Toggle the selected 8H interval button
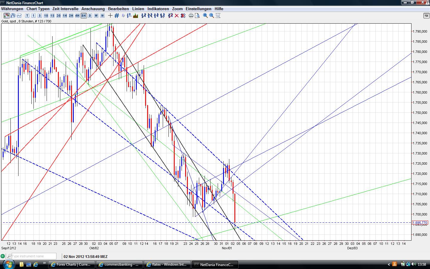The height and width of the screenshot is (269, 430). [84, 16]
